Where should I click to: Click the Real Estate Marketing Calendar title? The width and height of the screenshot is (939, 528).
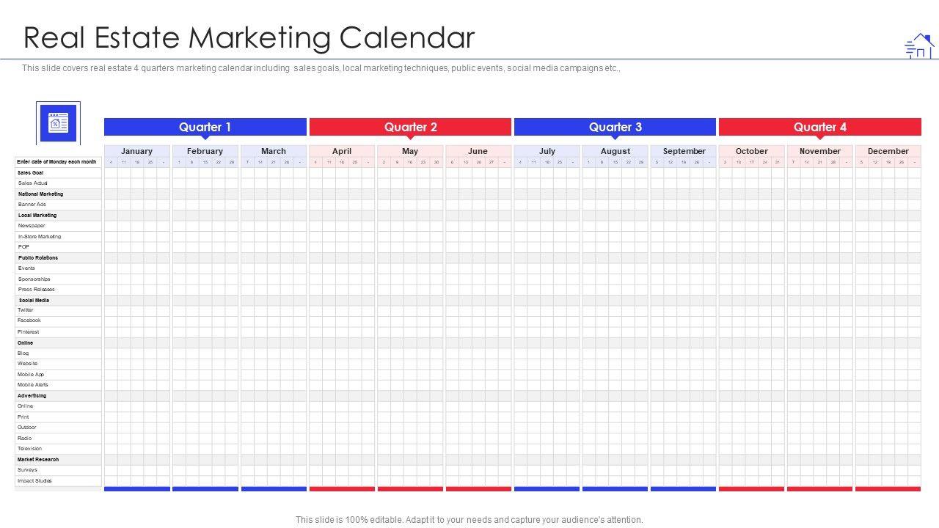[x=249, y=38]
